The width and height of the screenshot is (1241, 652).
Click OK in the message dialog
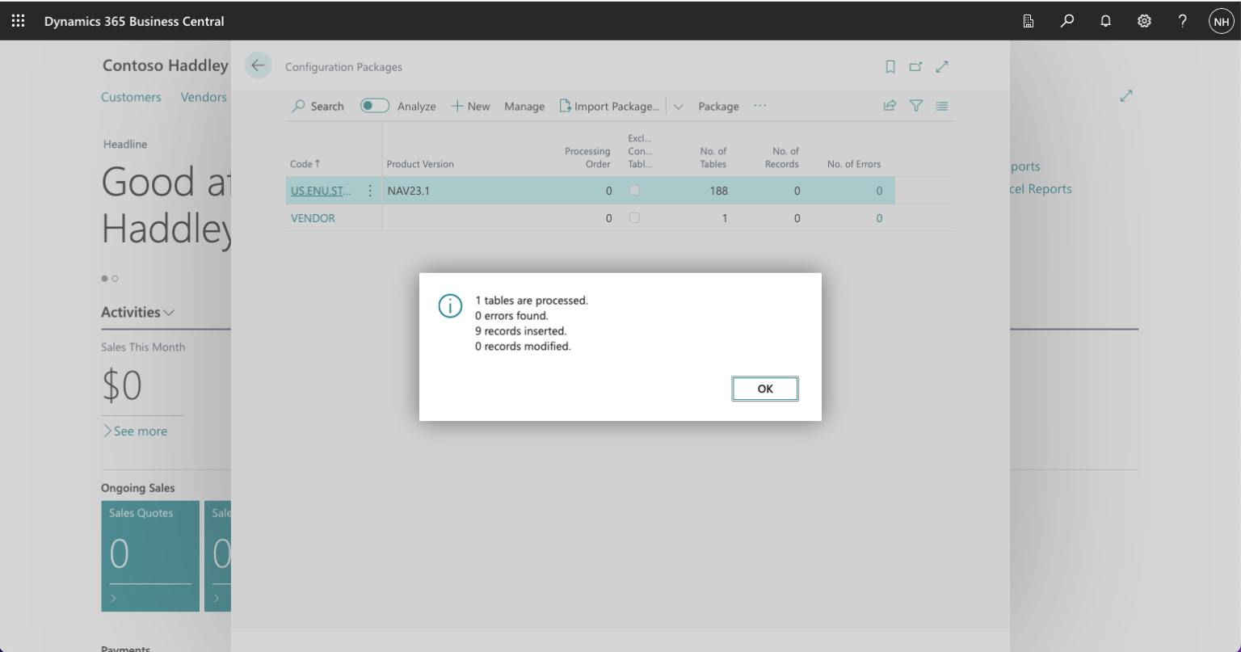764,389
